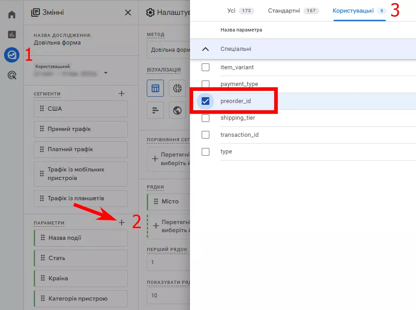Click the preorder_id parameter name

[235, 101]
